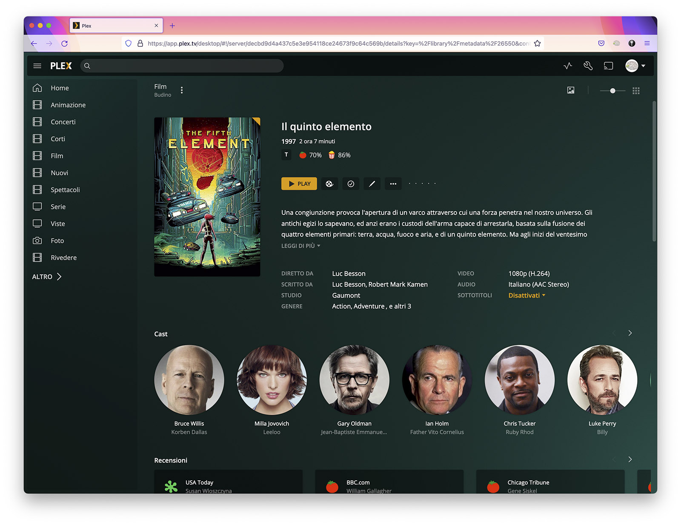Open the BBC.com review card
This screenshot has width=681, height=525.
[389, 482]
